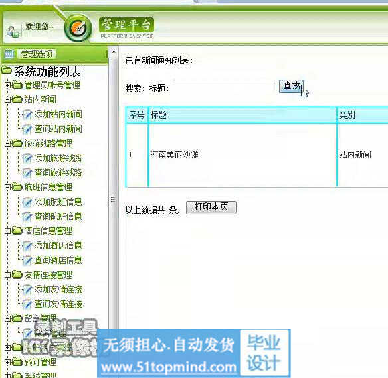Screen dimensions: 388x378
Task: Collapse the 旅游线路管理 tree node
Action: coord(7,143)
